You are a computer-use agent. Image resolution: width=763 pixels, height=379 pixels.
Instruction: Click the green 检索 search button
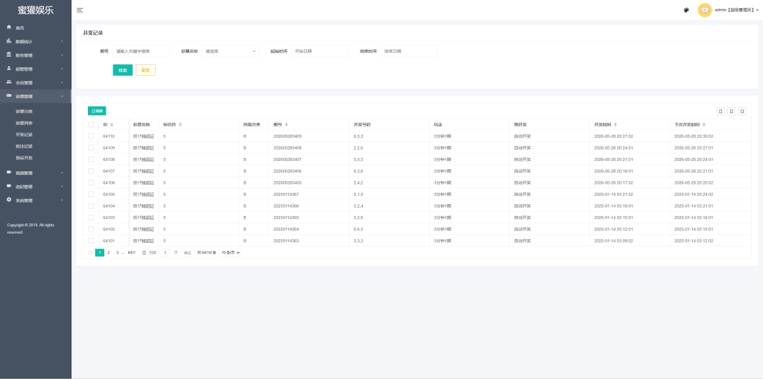click(123, 70)
